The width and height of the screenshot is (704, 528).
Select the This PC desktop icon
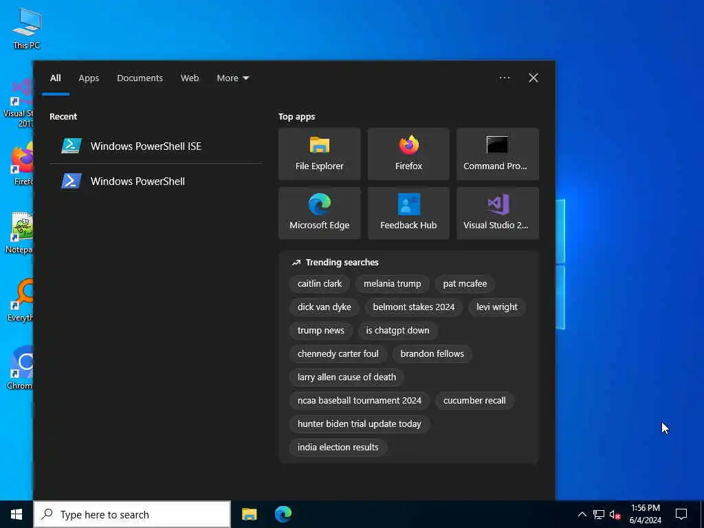click(x=27, y=28)
